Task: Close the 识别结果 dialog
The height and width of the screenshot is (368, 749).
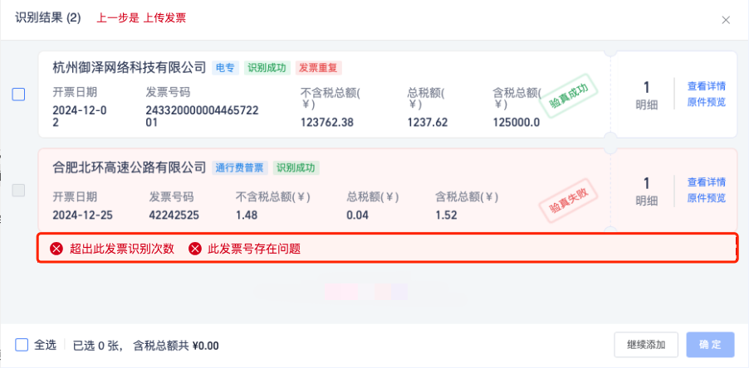Action: (726, 20)
